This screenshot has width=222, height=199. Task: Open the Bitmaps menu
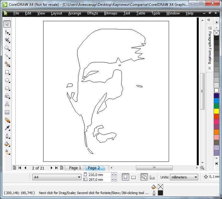[111, 13]
